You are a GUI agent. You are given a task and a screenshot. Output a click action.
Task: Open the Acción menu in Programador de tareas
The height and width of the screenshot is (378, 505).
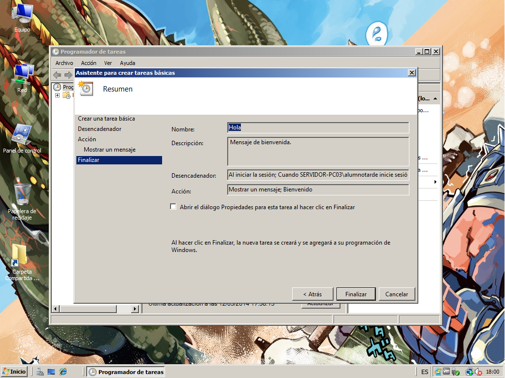pyautogui.click(x=89, y=63)
